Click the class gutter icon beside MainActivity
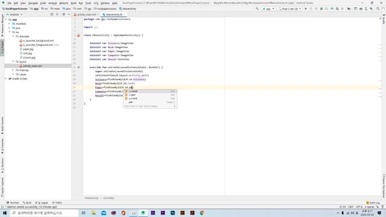This screenshot has width=386, height=217. pyautogui.click(x=78, y=35)
